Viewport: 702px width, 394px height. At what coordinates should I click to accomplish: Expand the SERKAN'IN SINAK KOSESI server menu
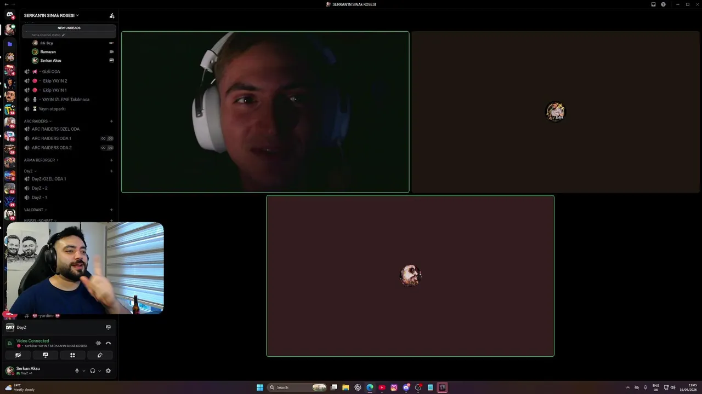click(52, 15)
